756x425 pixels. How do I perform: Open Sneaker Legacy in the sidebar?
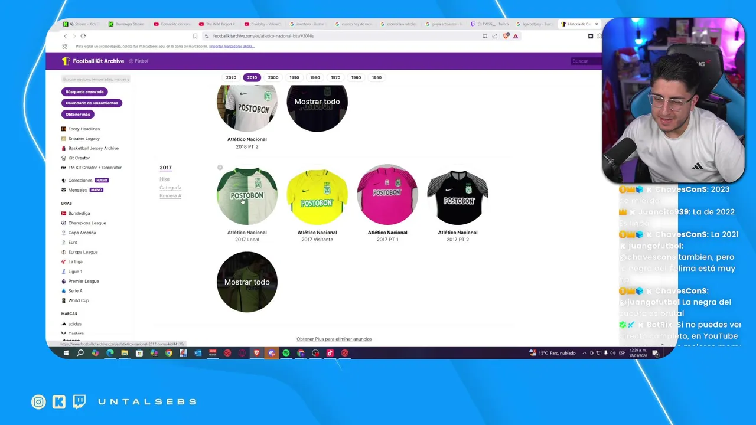click(x=83, y=138)
